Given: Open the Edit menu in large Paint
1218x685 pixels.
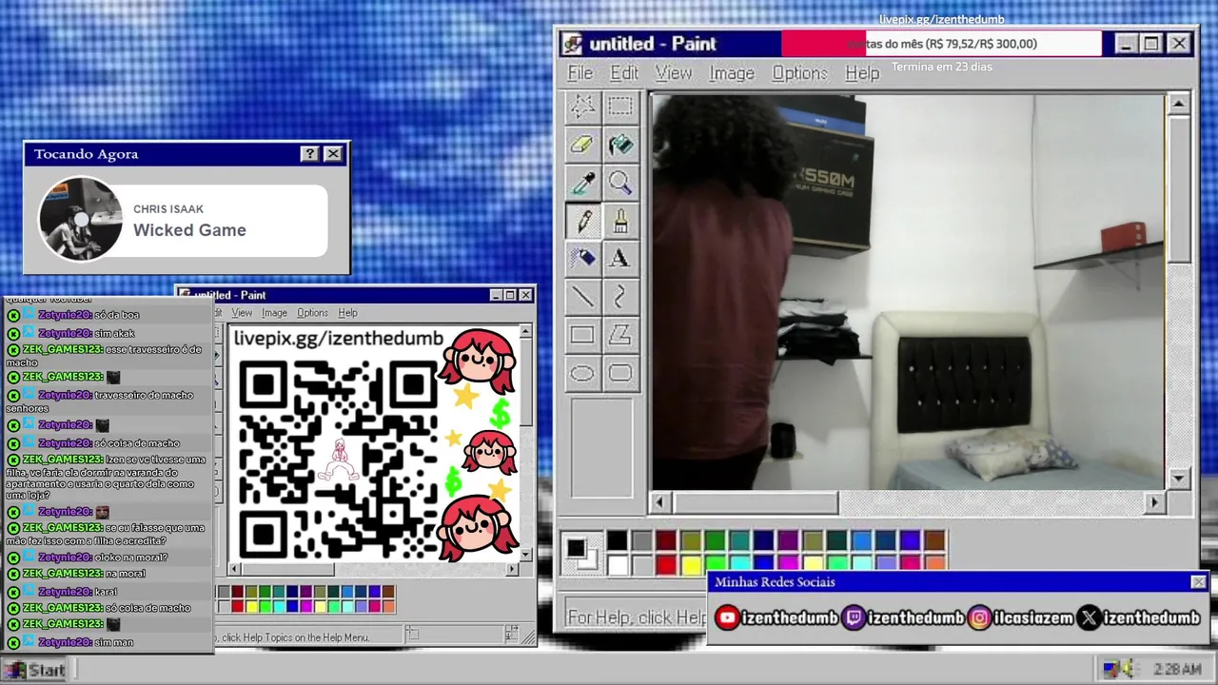Looking at the screenshot, I should click(x=624, y=73).
